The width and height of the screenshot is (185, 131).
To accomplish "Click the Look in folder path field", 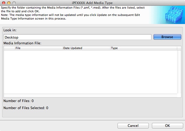I will coord(77,37).
